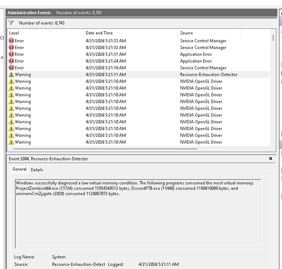Select Service Control Manager in the 5:21:32 AM row
The width and height of the screenshot is (282, 269).
[203, 47]
